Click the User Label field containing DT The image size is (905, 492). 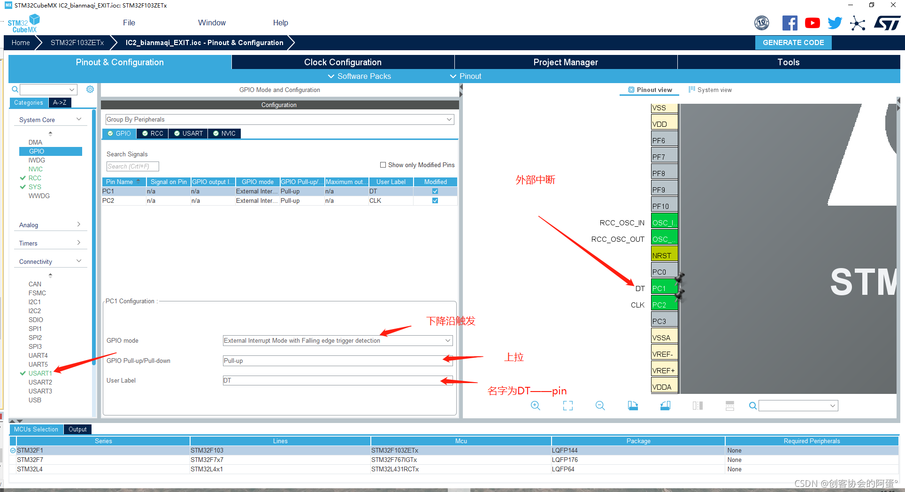[337, 380]
